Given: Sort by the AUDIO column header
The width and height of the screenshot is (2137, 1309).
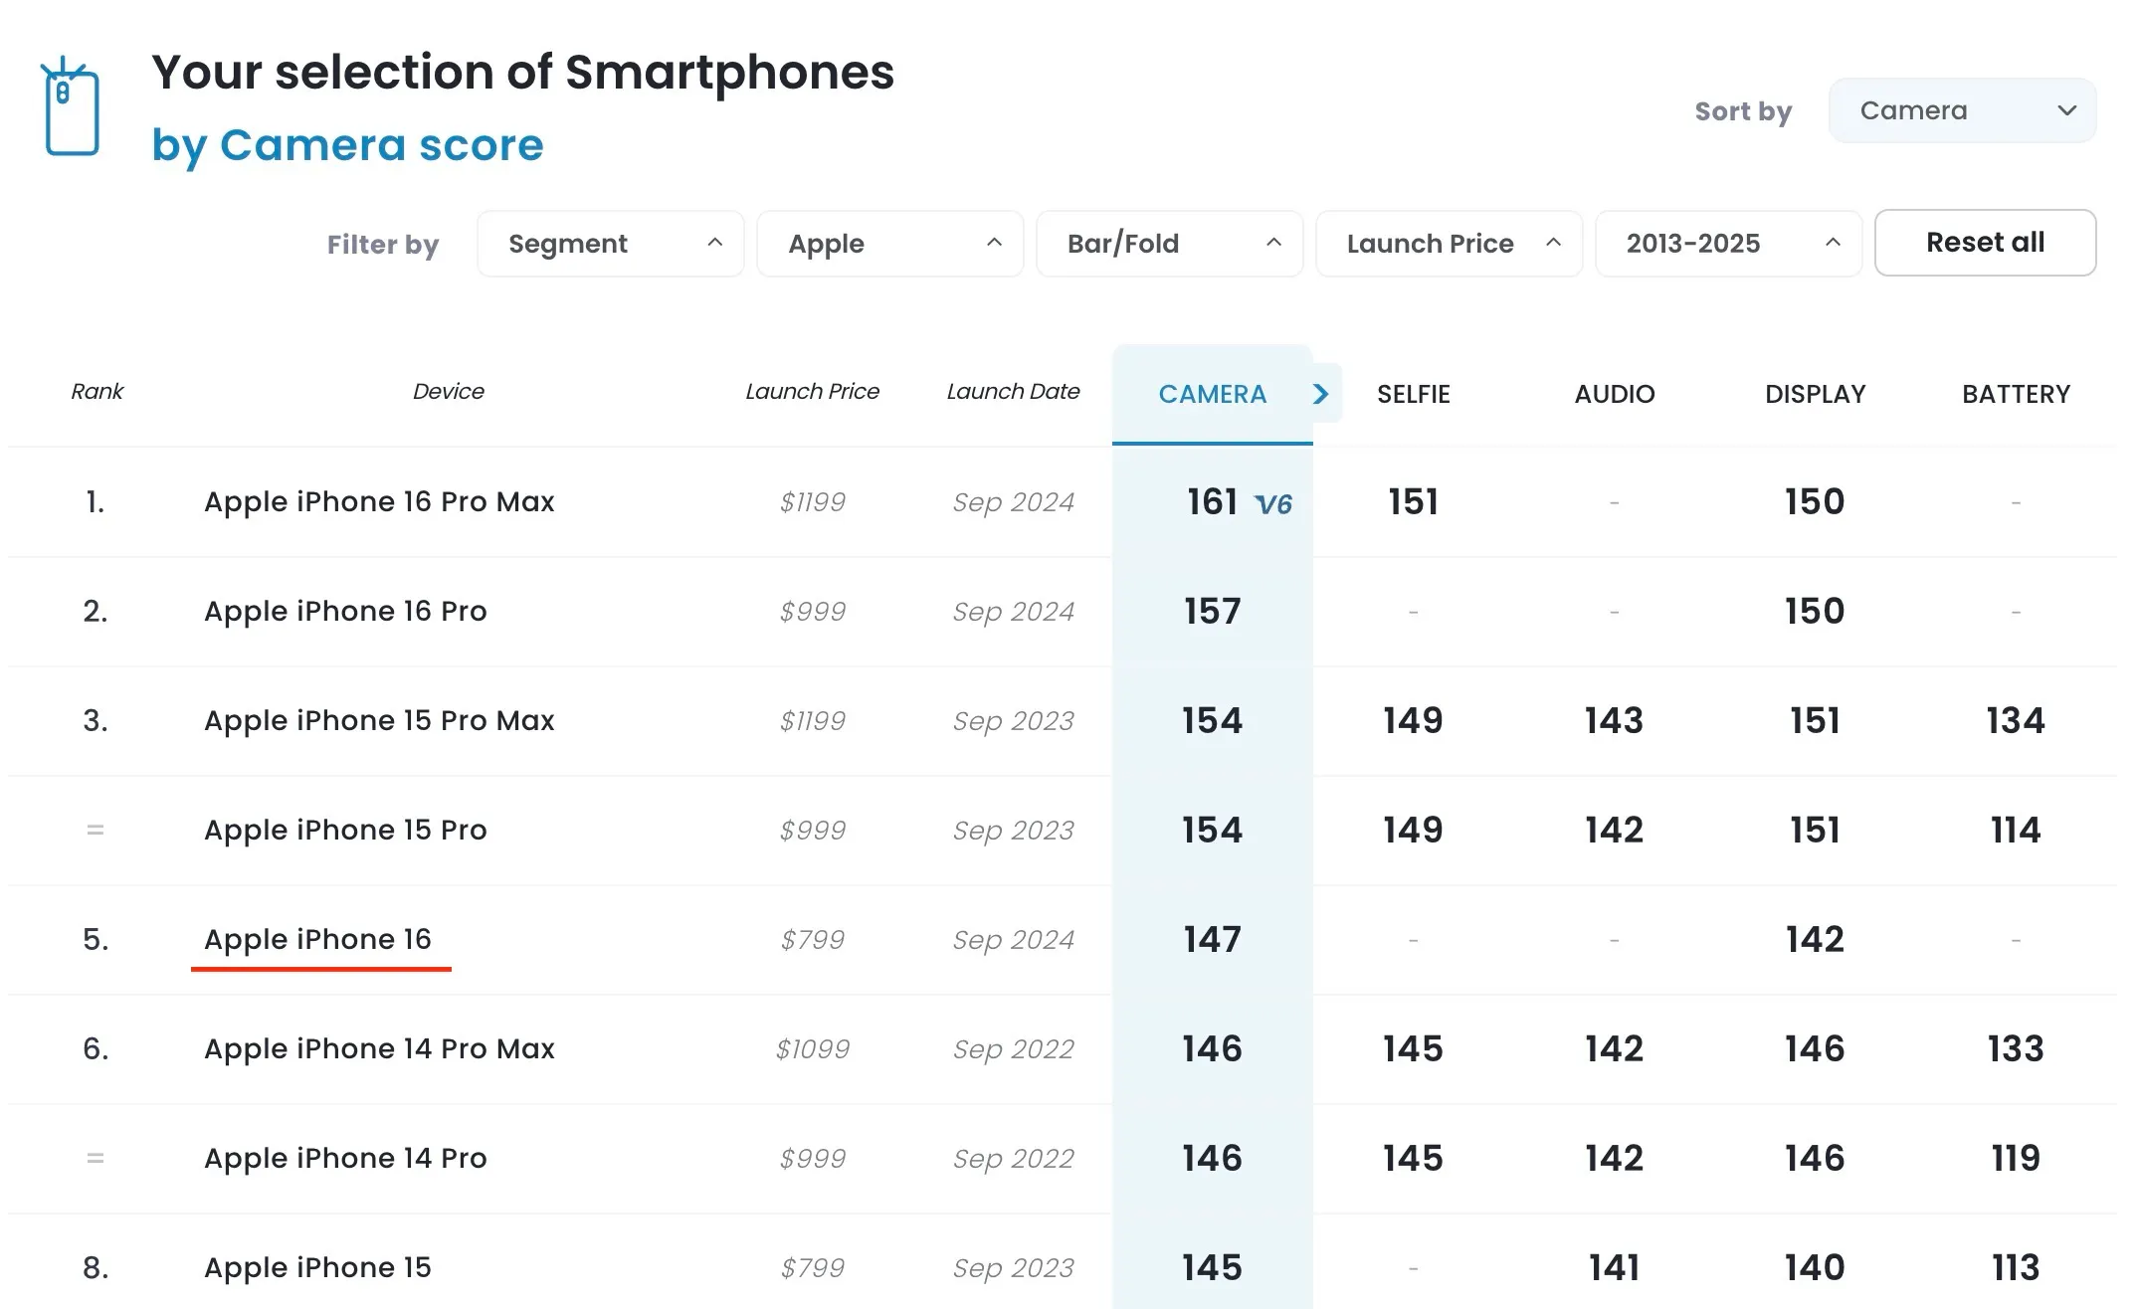Looking at the screenshot, I should tap(1614, 394).
